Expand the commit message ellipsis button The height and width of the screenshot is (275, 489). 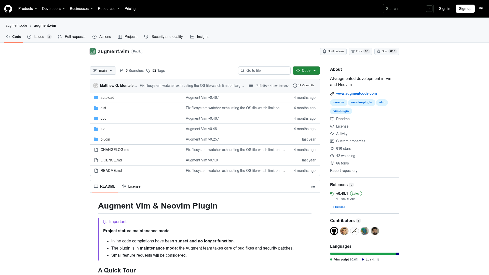(251, 86)
